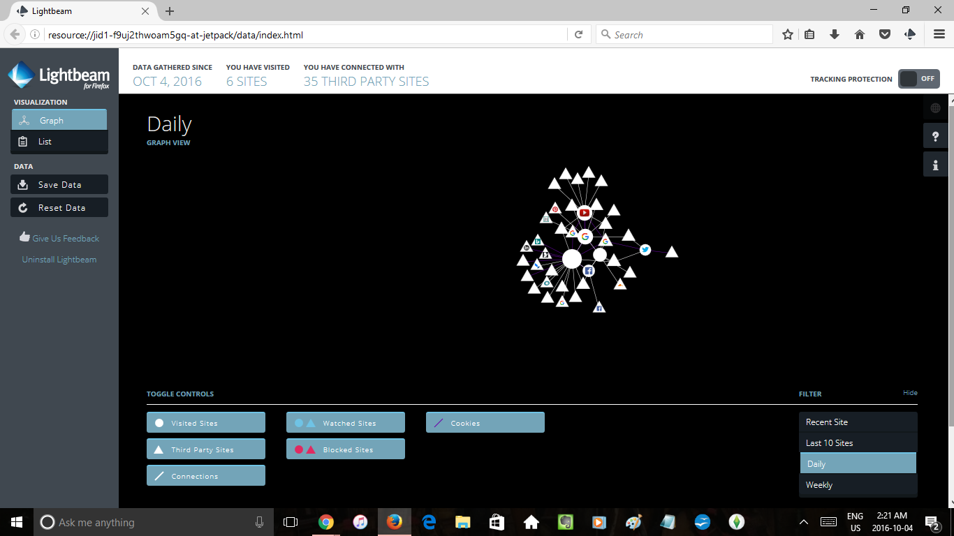The image size is (954, 536).
Task: Launch Chrome from the taskbar
Action: (x=325, y=522)
